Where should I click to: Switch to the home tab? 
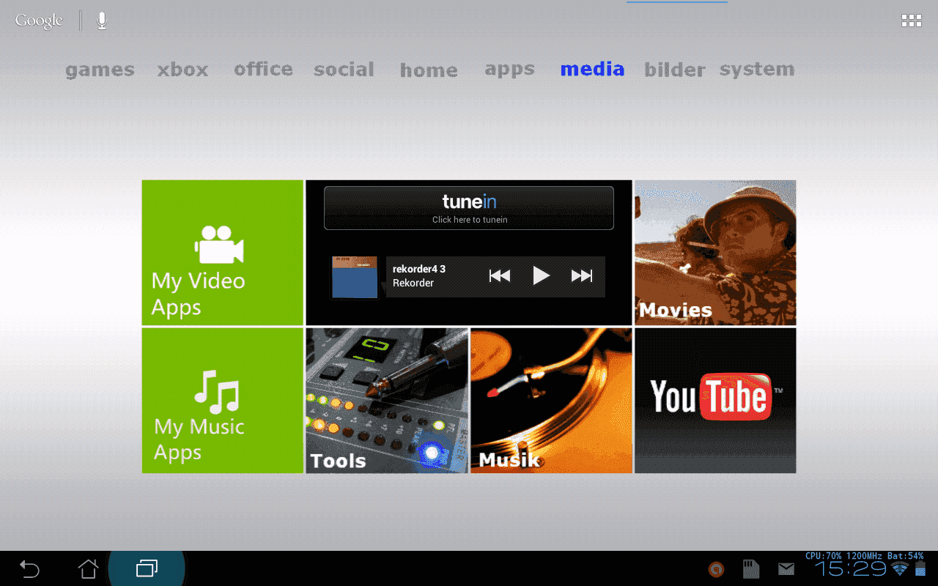(x=429, y=71)
